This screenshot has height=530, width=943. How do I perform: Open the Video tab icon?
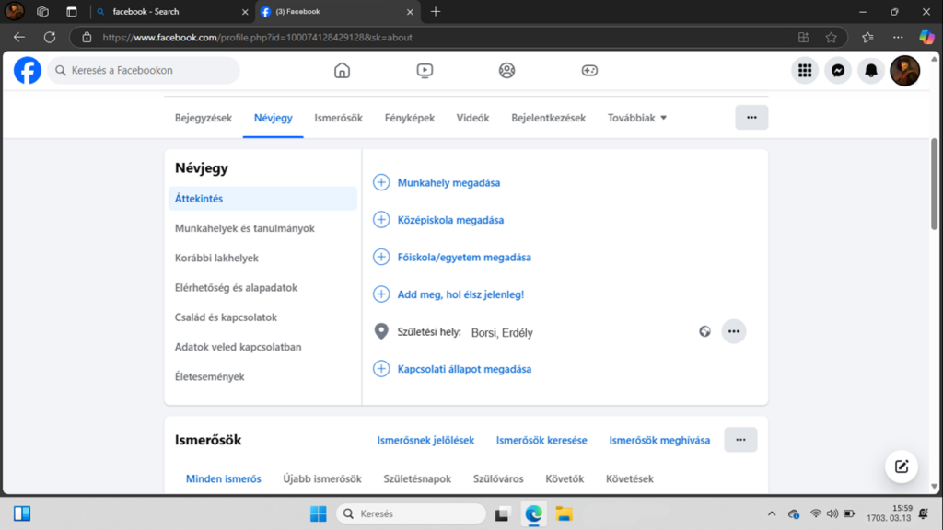pyautogui.click(x=425, y=70)
